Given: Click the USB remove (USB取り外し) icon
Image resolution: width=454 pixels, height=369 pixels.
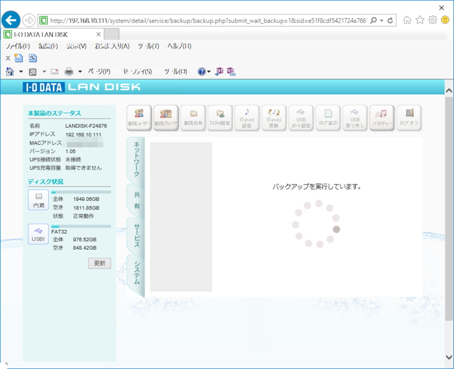Looking at the screenshot, I should click(355, 118).
